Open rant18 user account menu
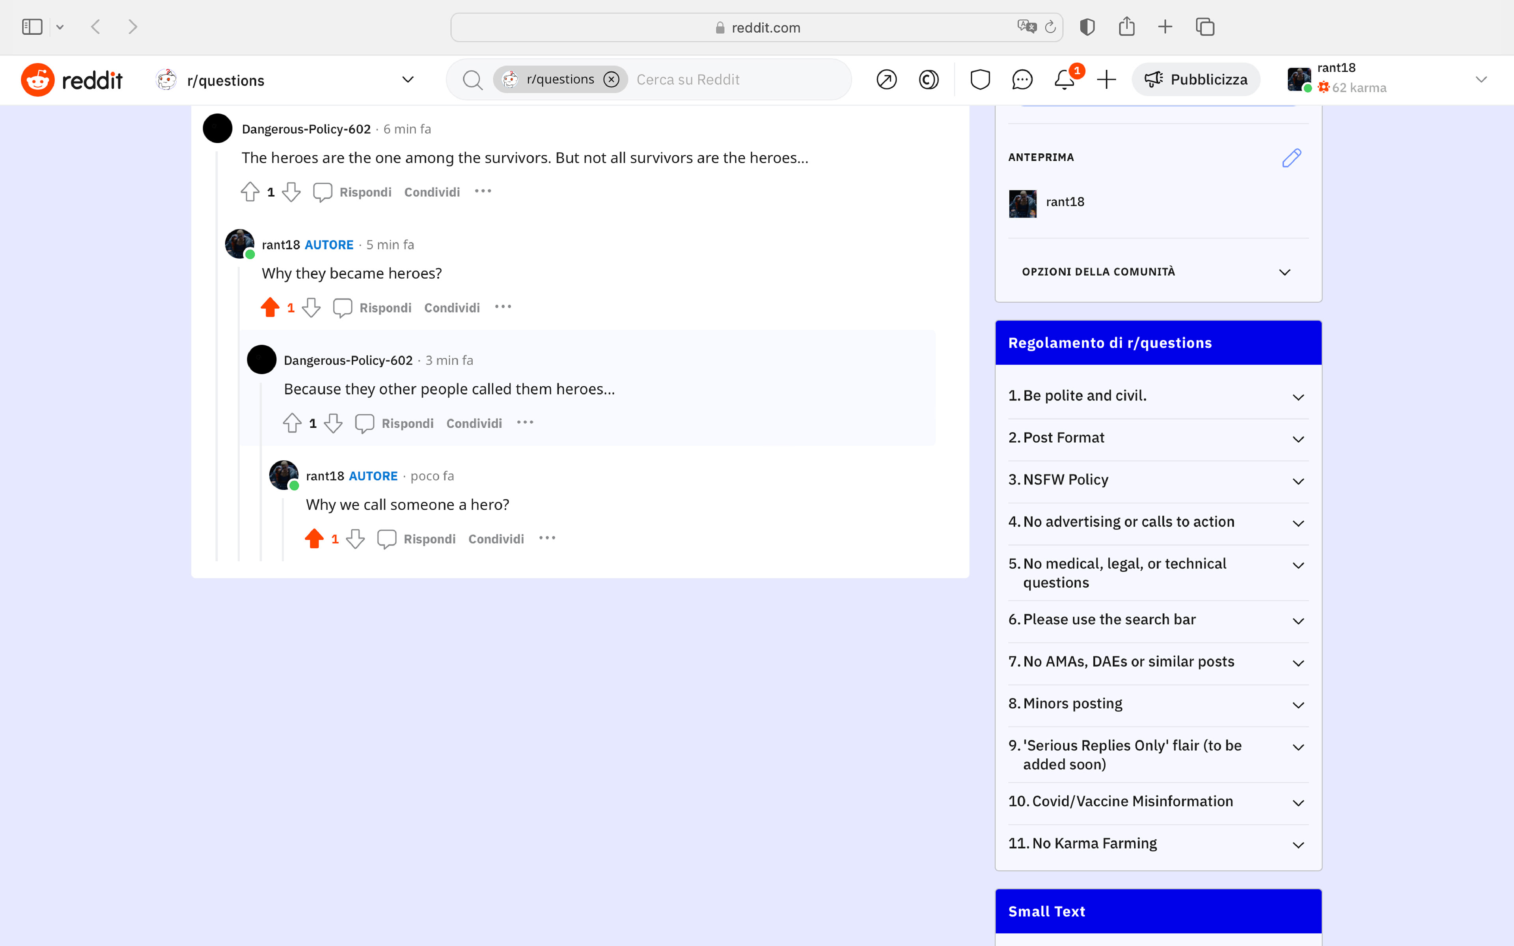The image size is (1514, 946). tap(1480, 80)
